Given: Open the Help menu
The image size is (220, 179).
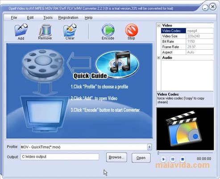Looking at the screenshot, I should click(x=89, y=17).
